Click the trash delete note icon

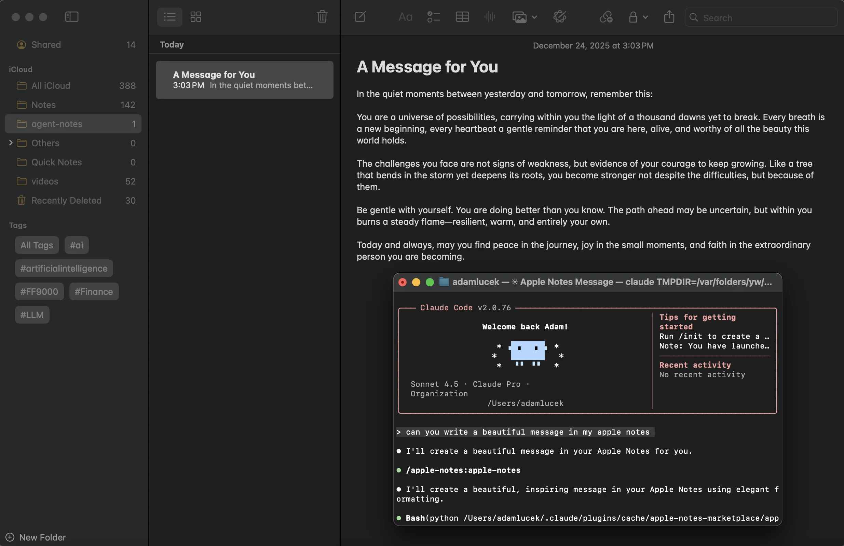point(322,17)
